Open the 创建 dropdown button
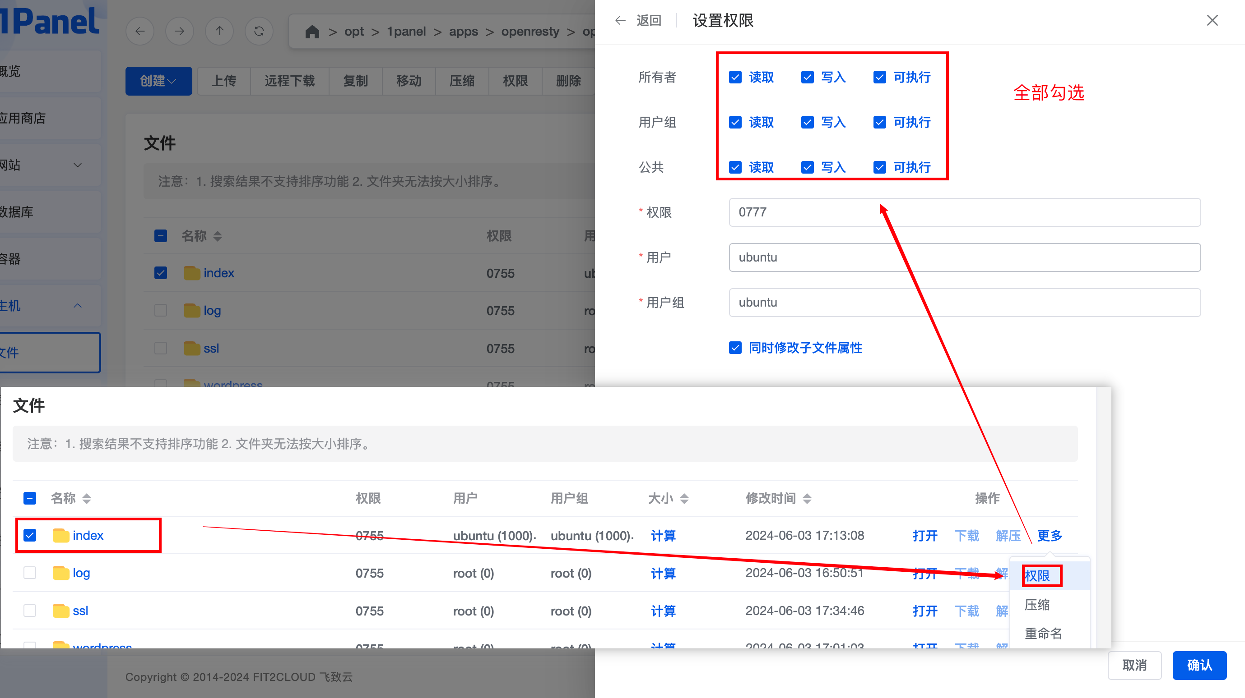Screen dimensions: 1245x698 pyautogui.click(x=158, y=81)
